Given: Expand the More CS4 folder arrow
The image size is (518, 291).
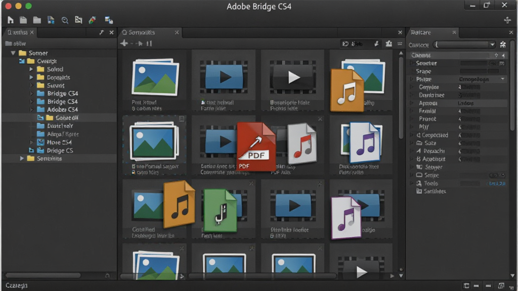Looking at the screenshot, I should 31,142.
